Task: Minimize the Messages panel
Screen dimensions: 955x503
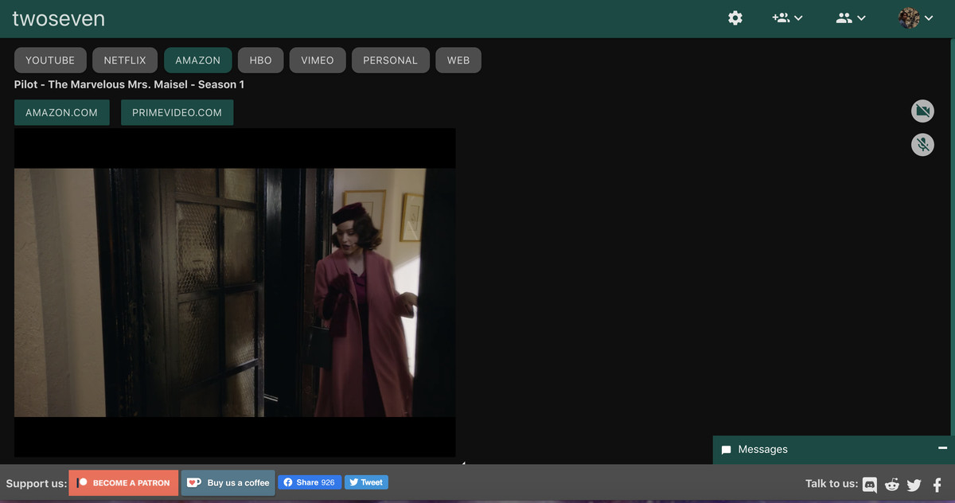Action: pos(942,448)
